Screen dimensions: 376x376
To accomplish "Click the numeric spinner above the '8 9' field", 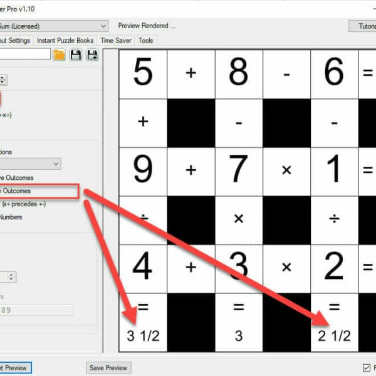I will pos(8,277).
